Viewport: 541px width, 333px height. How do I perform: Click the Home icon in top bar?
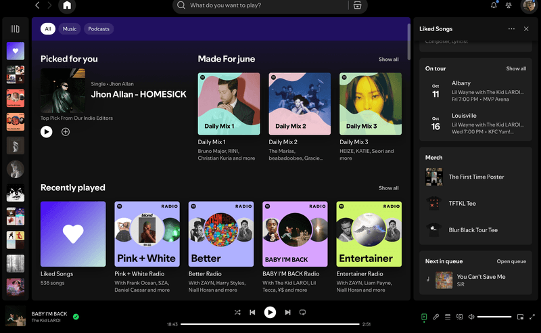tap(67, 6)
